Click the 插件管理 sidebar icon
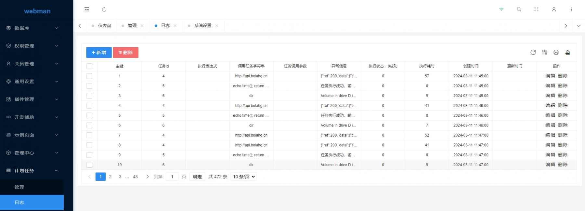 (8, 99)
